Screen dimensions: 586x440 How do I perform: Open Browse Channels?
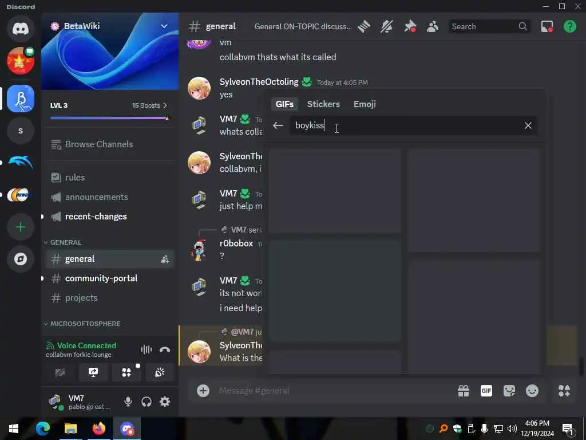pos(110,144)
